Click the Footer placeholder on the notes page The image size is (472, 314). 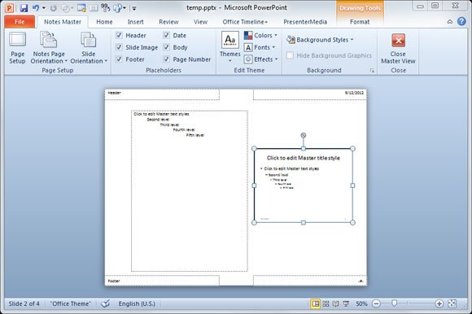162,281
